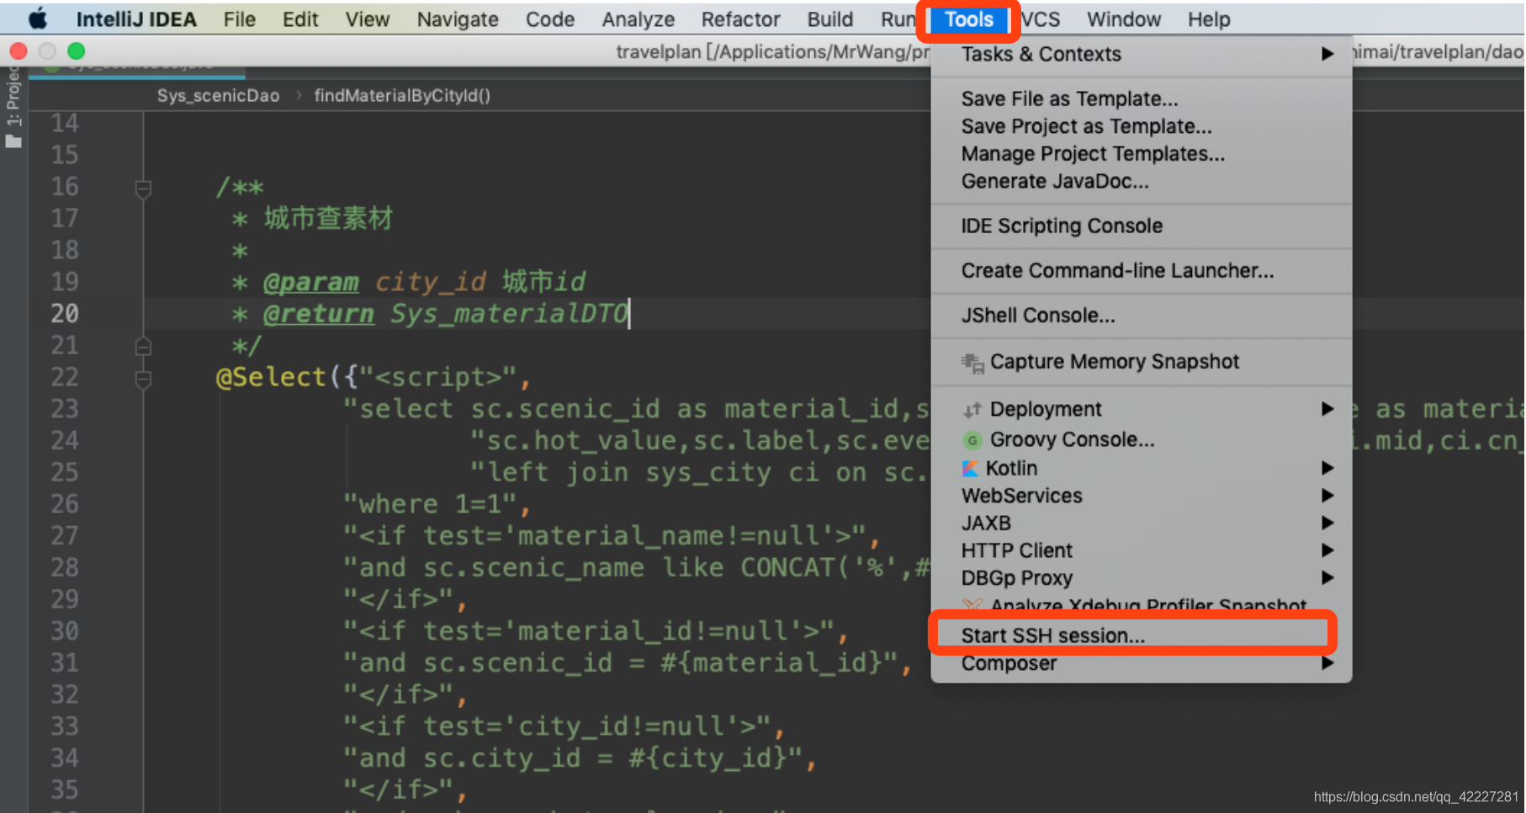Open Manage Project Templates...
Image resolution: width=1526 pixels, height=813 pixels.
(1142, 154)
